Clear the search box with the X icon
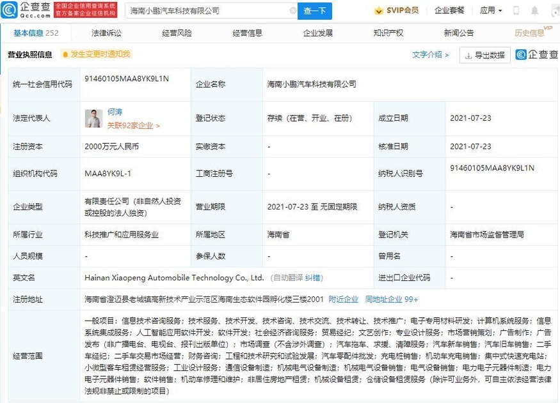This screenshot has width=560, height=403. [x=293, y=11]
